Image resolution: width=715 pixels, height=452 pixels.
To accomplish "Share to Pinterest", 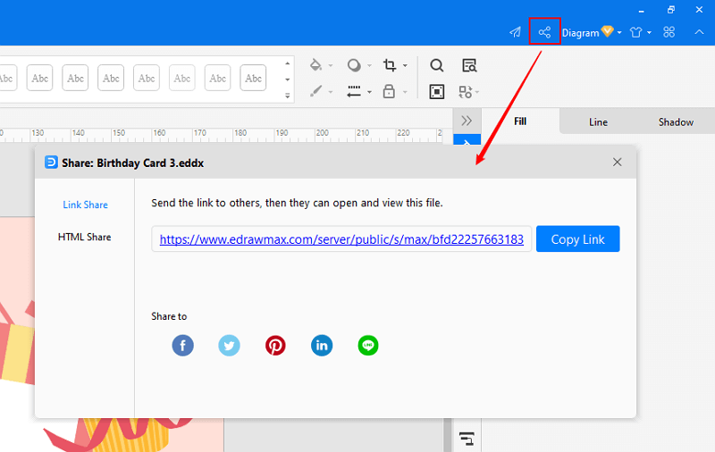I will click(275, 346).
